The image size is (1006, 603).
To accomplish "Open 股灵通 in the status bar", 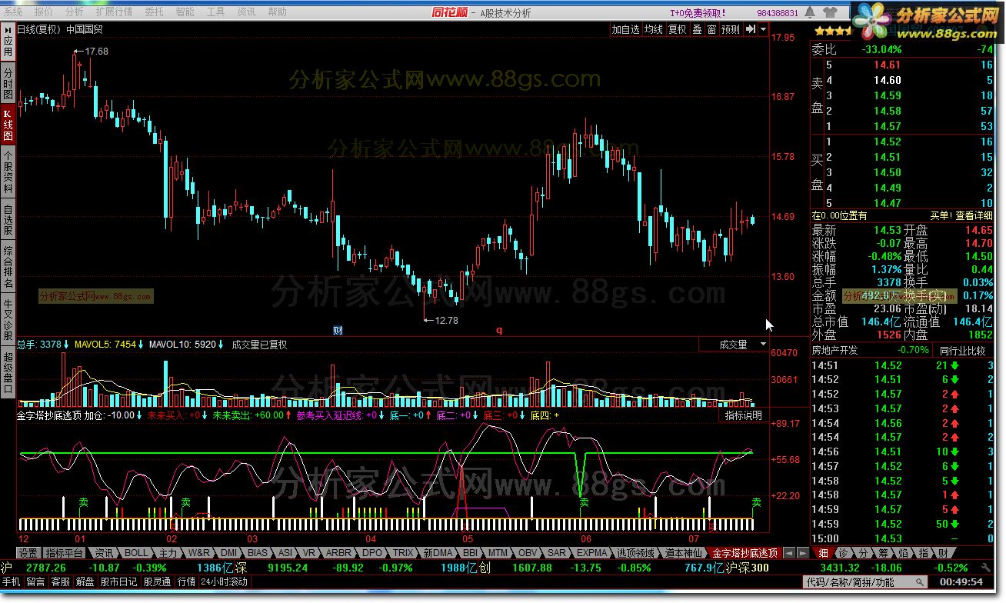I will click(x=157, y=582).
